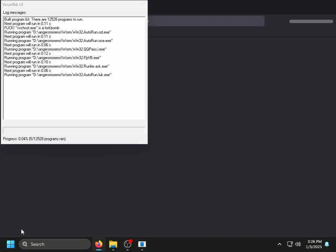Open network status tray icon
Image resolution: width=336 pixels, height=252 pixels.
pos(290,244)
